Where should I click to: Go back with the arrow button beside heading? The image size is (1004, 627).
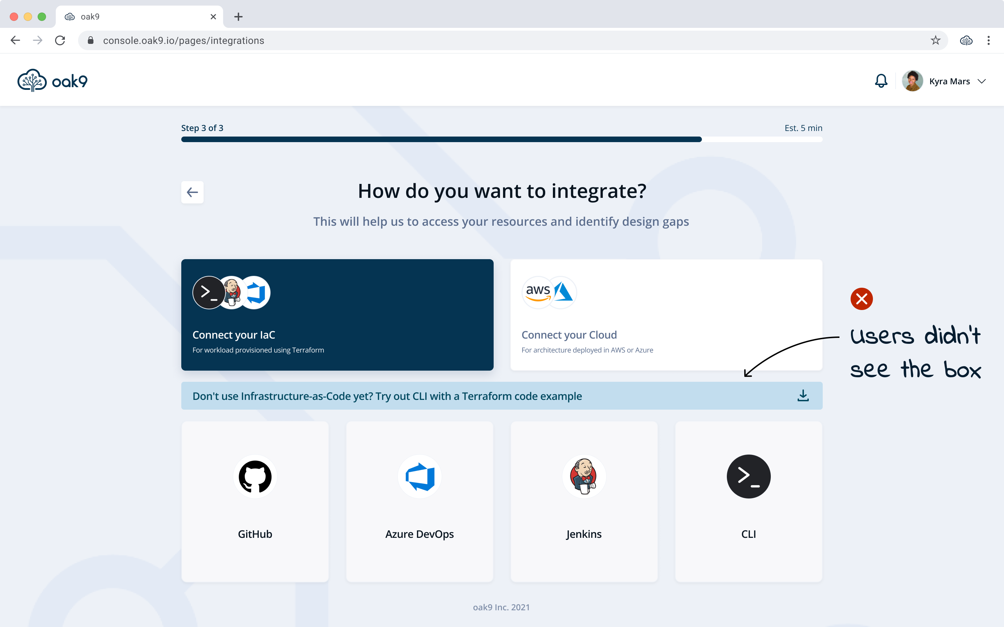point(192,192)
